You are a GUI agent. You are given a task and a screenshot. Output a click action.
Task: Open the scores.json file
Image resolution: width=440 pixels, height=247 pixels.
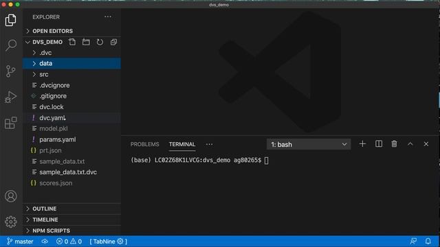(x=71, y=183)
